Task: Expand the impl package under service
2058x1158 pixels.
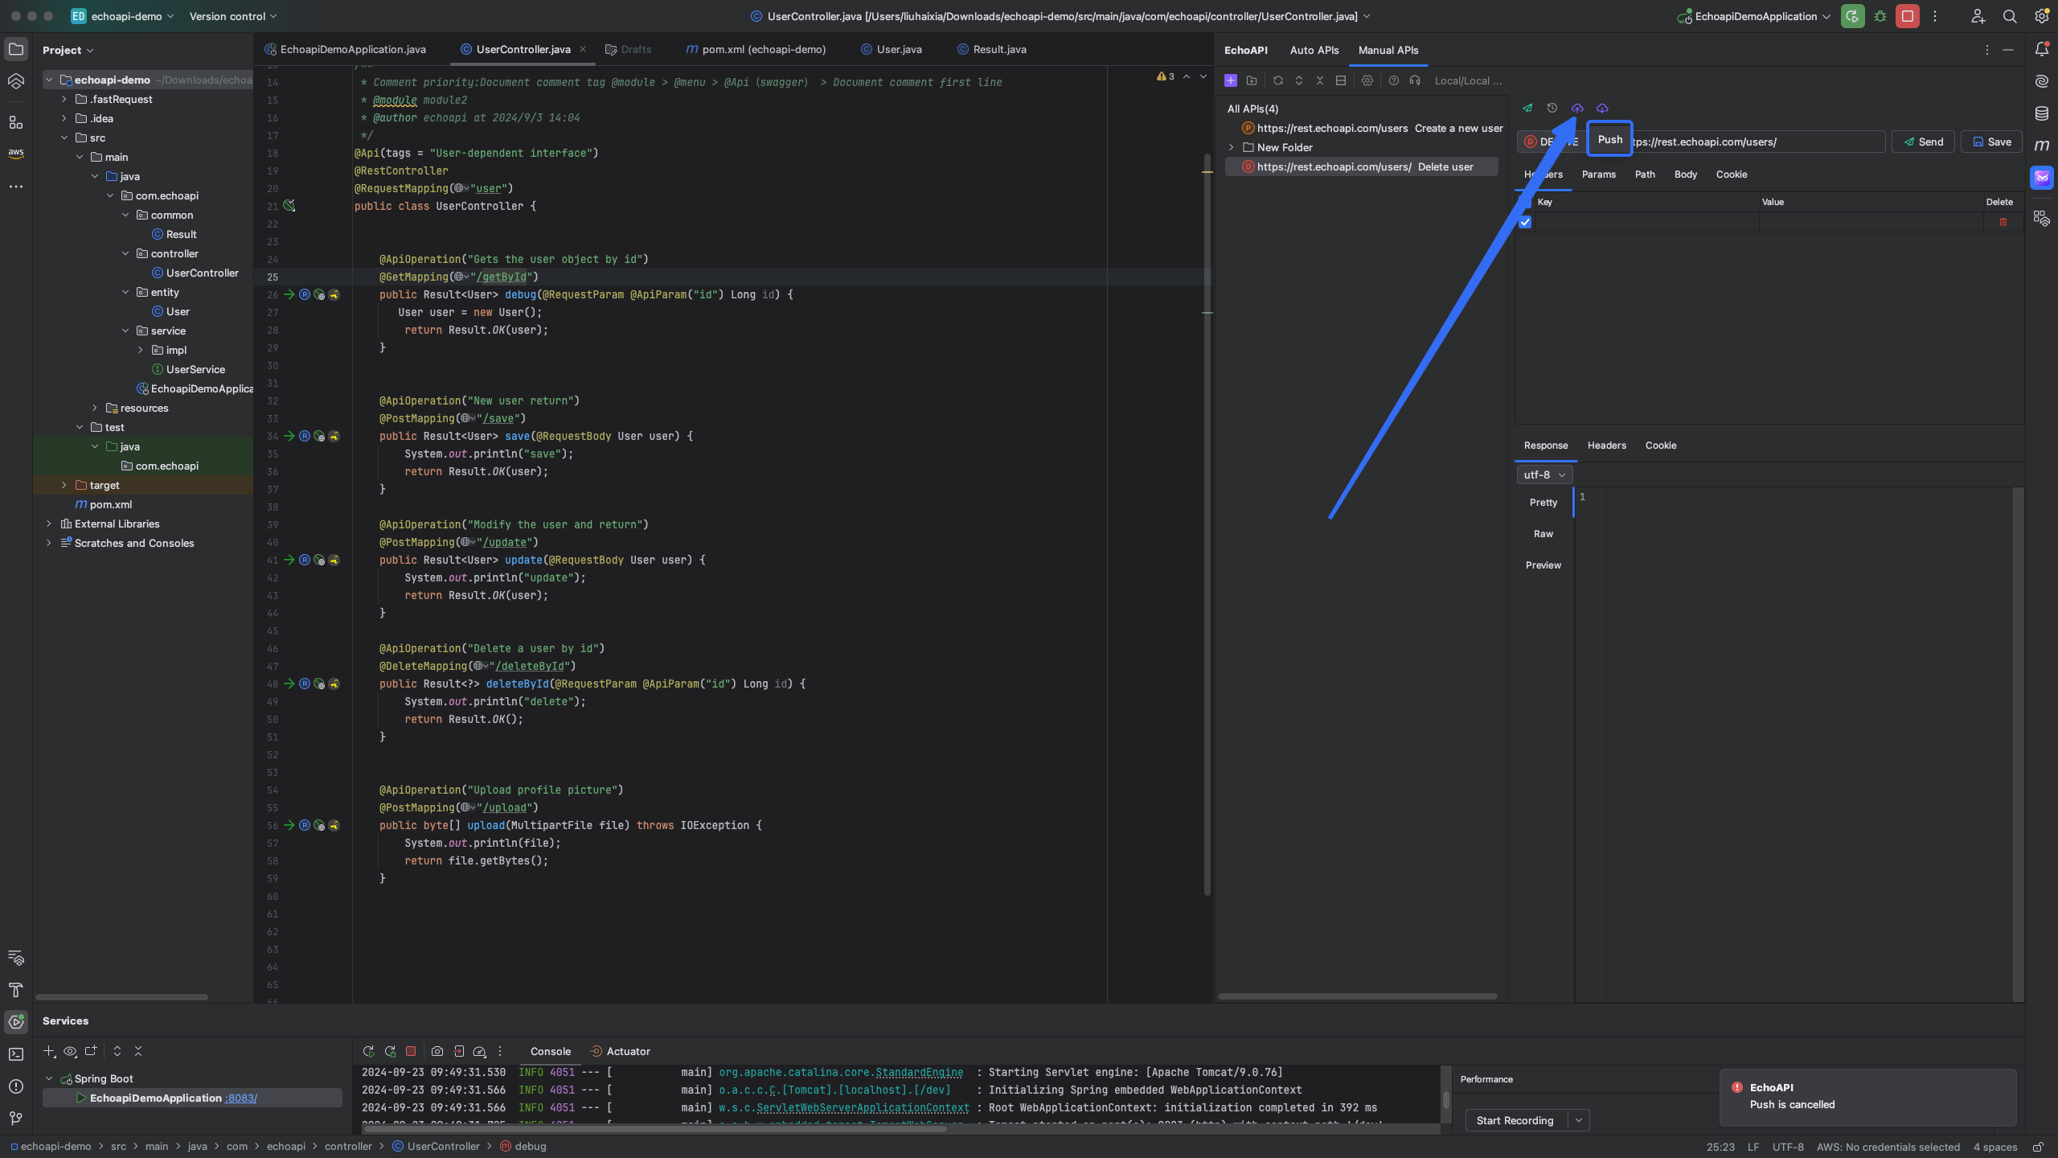Action: (141, 350)
